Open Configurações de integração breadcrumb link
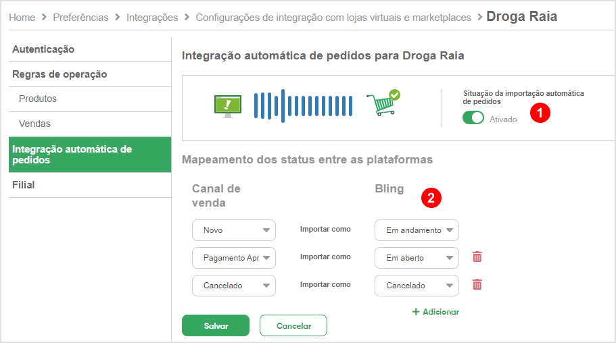The image size is (616, 343). 333,18
